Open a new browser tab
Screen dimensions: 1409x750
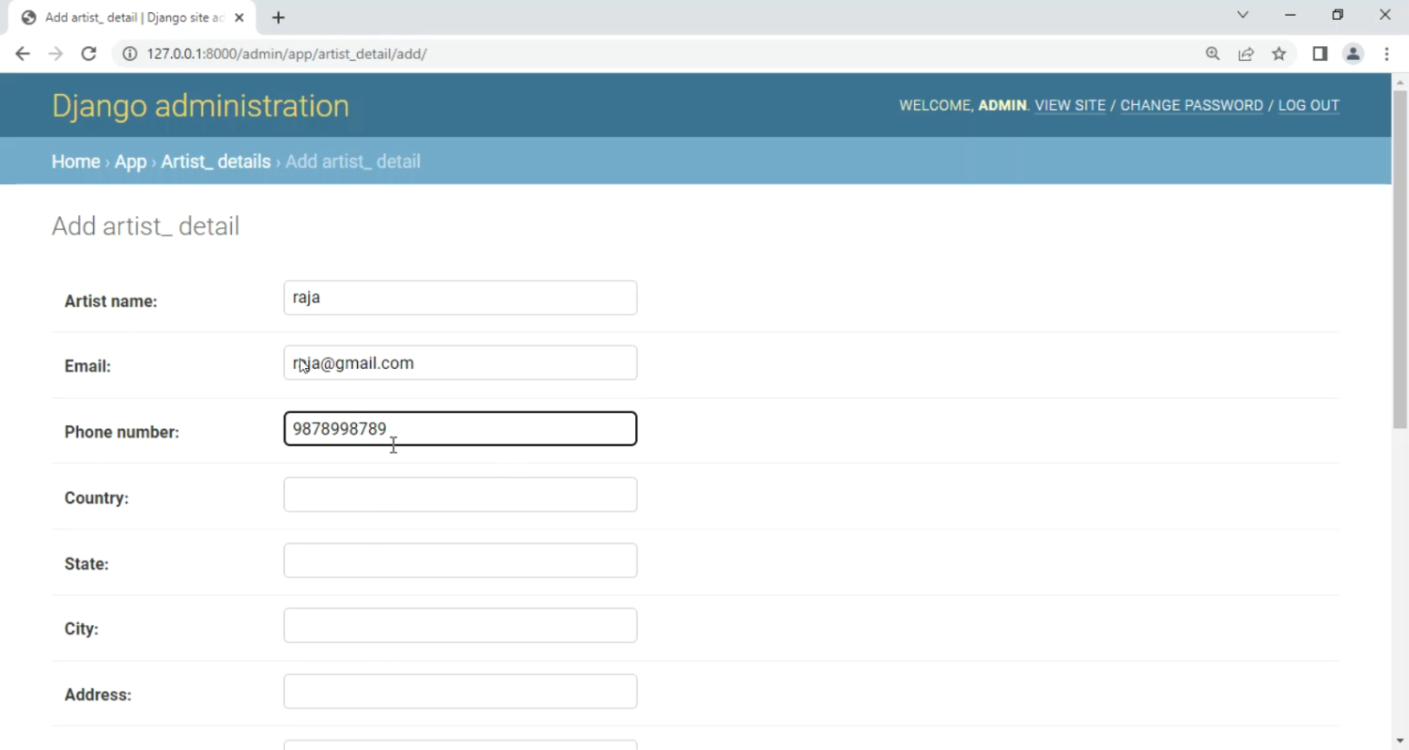(x=278, y=18)
